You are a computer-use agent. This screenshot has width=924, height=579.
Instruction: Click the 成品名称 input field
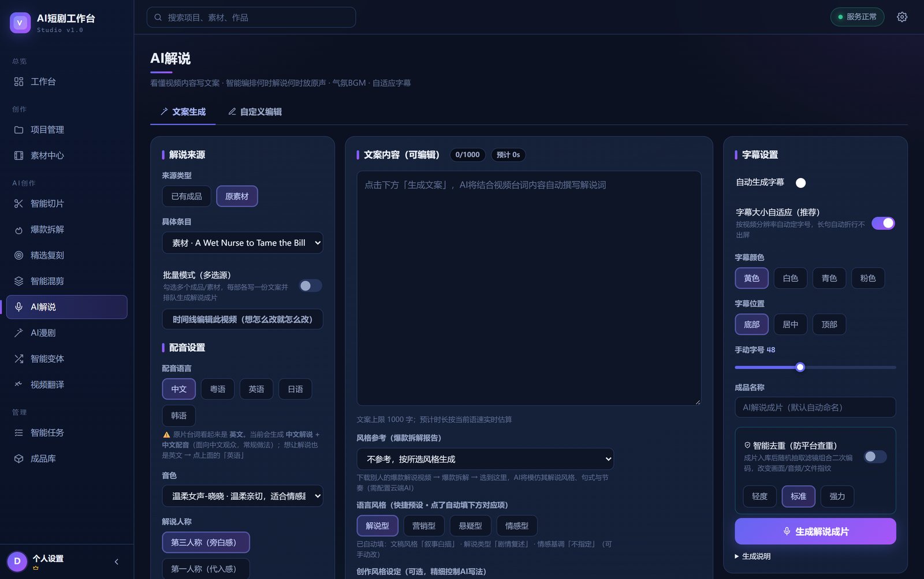815,407
